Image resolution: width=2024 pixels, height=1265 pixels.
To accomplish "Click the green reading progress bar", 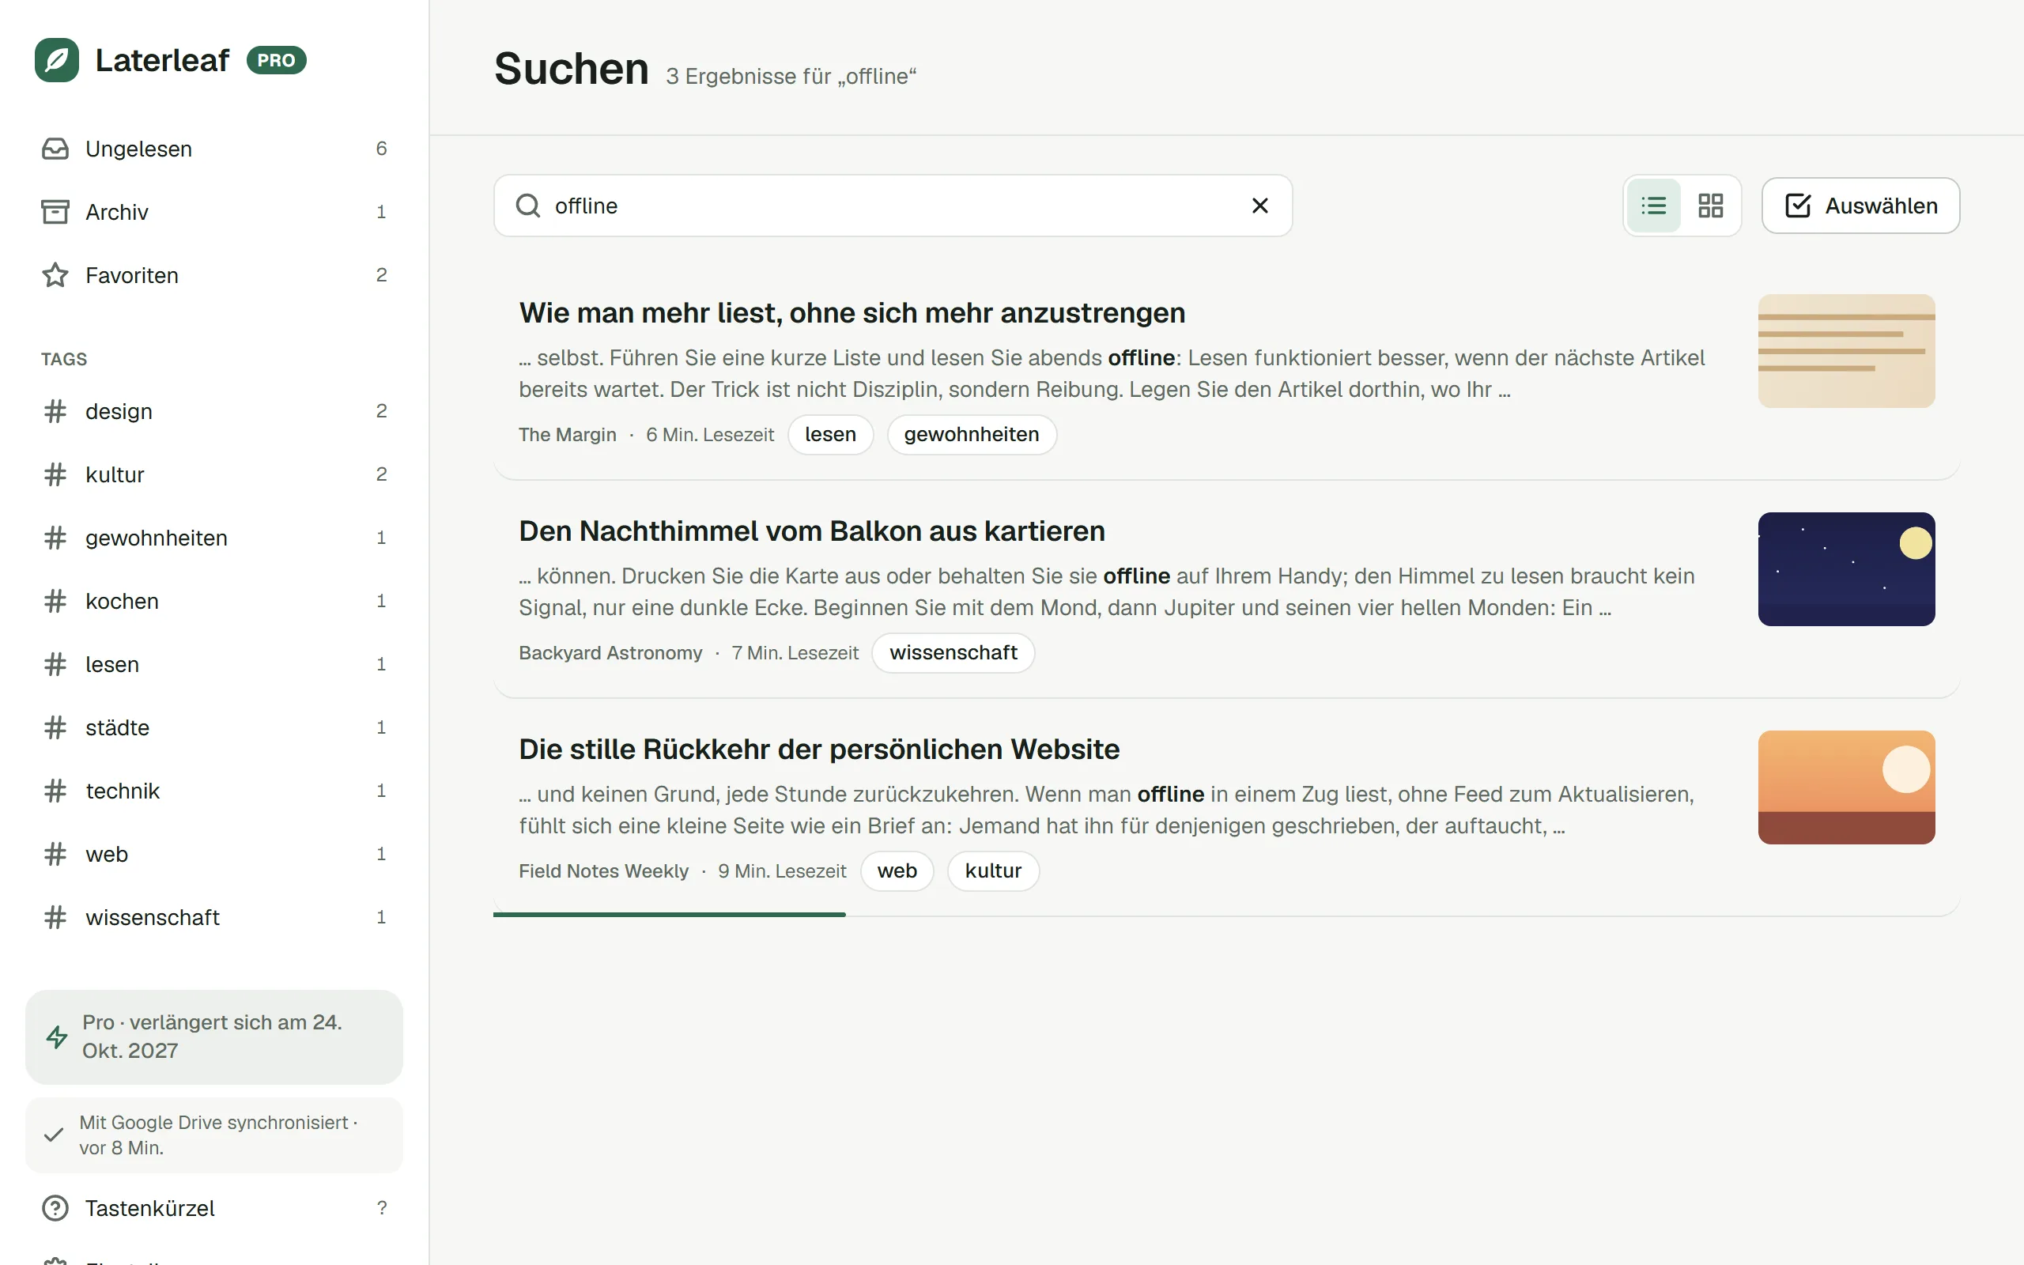I will (x=669, y=915).
